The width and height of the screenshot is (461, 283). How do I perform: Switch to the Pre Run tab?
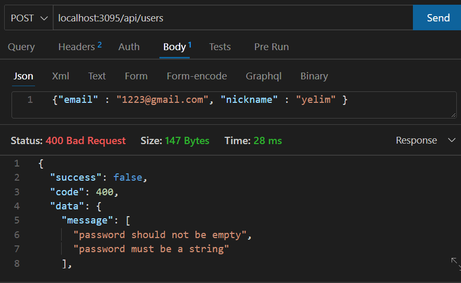(271, 46)
